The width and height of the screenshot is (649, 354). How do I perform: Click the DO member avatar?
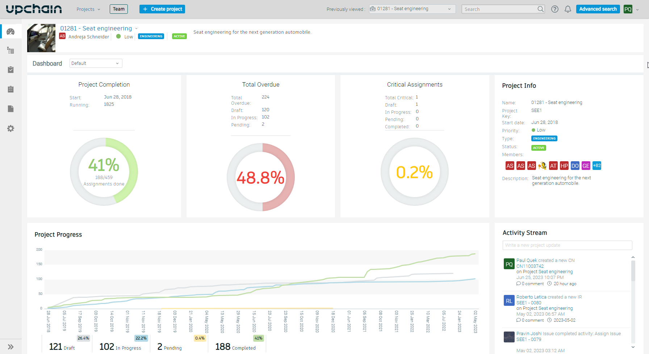[x=575, y=166]
